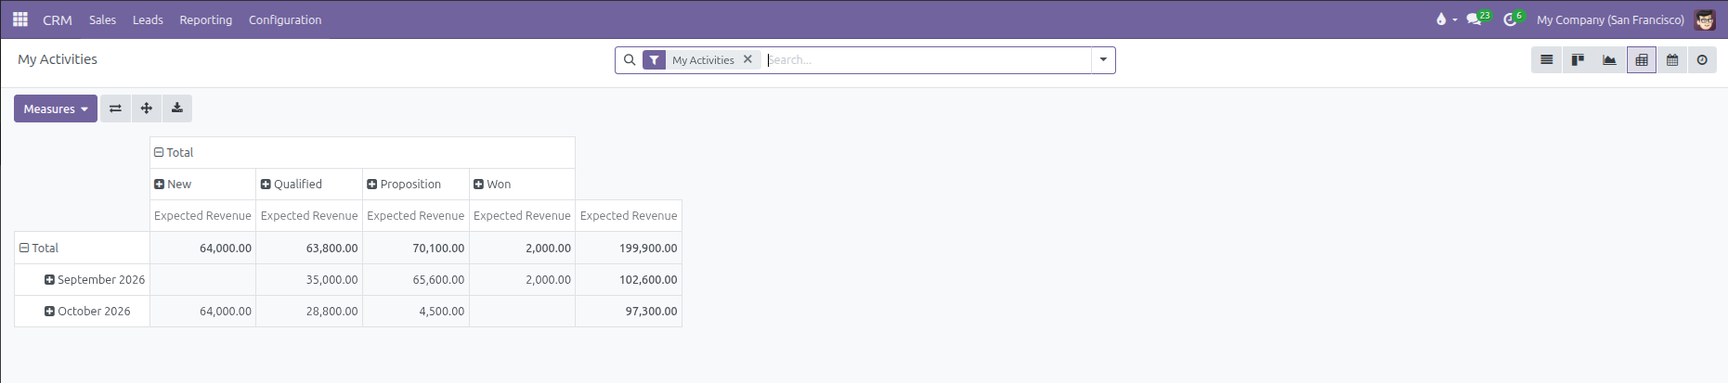
Task: Click the 65,600.00 cell
Action: coord(416,279)
